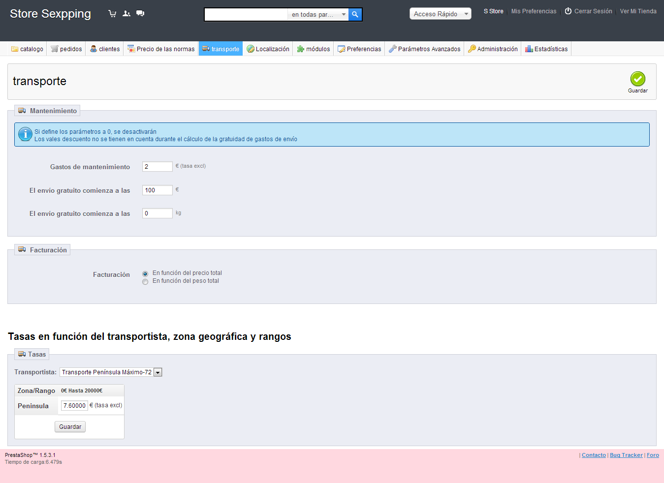
Task: Click the Gastos de mantenimiento field
Action: pos(158,167)
